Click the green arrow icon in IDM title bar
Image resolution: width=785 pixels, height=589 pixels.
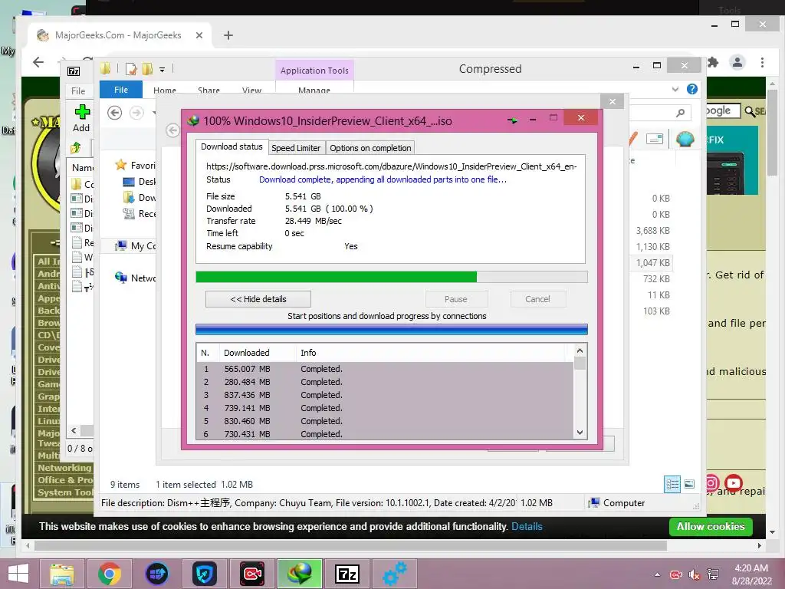pos(512,120)
